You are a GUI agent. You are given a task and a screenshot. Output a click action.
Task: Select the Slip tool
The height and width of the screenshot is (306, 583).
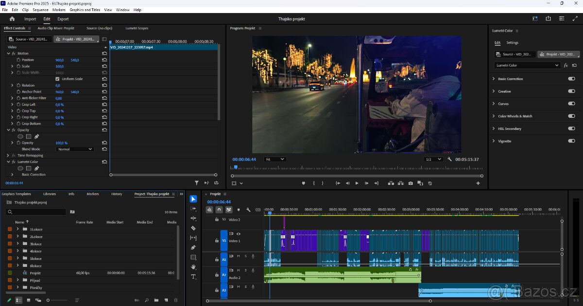pos(193,238)
